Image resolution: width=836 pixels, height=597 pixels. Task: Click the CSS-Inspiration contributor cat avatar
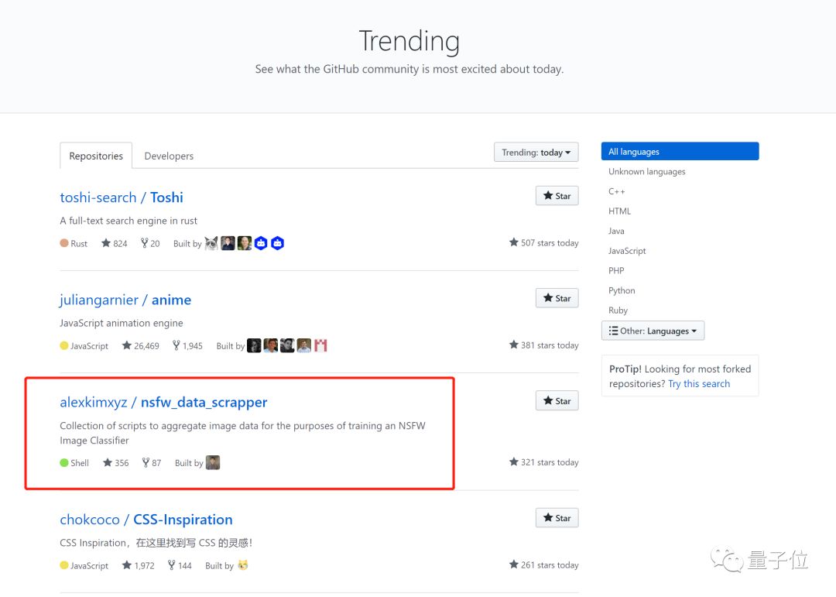coord(243,565)
